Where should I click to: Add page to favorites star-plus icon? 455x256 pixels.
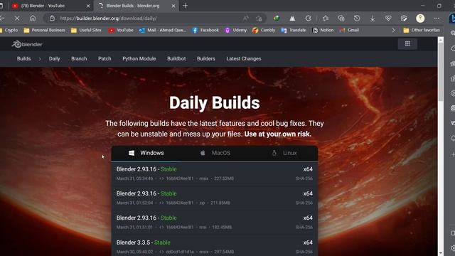pyautogui.click(x=259, y=18)
